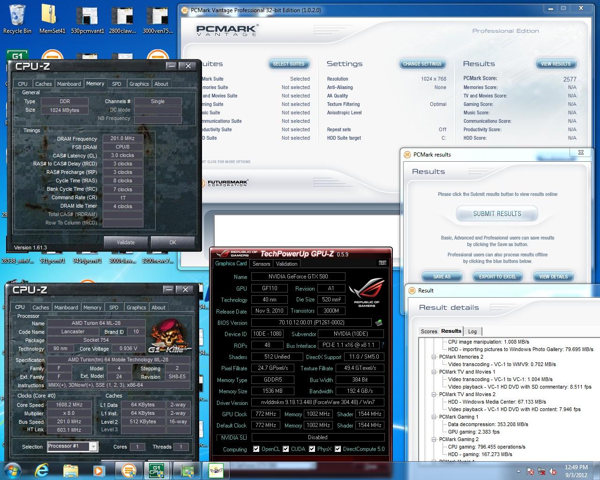
Task: Collapse the PCMark Gaming 1 node
Action: (434, 417)
